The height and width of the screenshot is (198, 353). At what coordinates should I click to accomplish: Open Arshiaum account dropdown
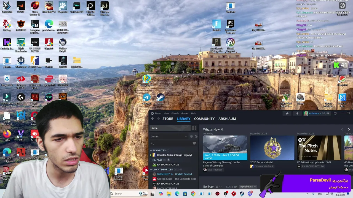(317, 113)
